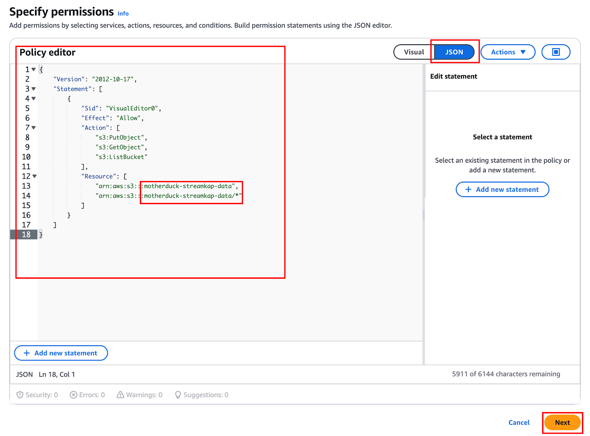Click the splitter handle between editor and panel
Screen dimensions: 590x436
[424, 214]
